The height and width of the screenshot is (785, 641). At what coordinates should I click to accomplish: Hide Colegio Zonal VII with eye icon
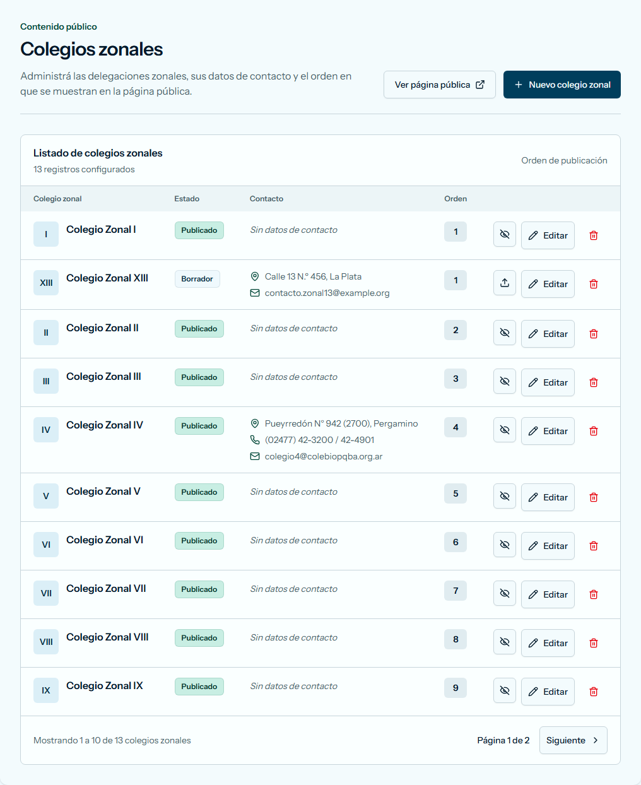[x=505, y=593]
